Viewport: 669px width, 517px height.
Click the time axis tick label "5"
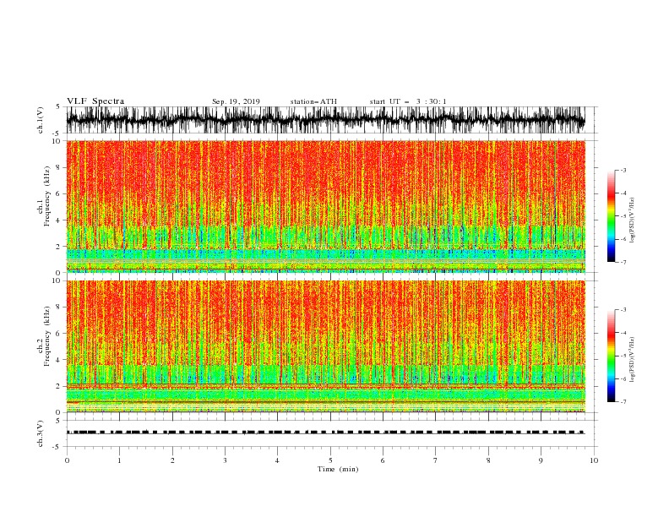[330, 460]
